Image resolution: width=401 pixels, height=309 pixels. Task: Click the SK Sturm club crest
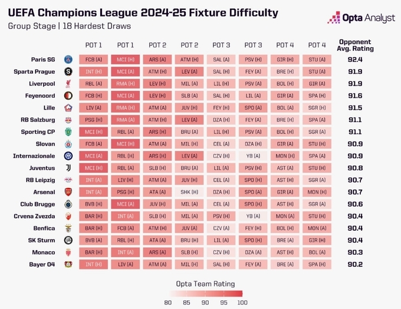coord(68,240)
